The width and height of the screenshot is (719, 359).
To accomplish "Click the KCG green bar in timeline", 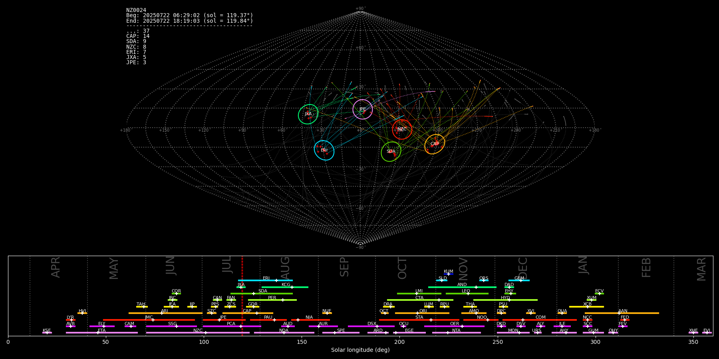I will click(285, 287).
